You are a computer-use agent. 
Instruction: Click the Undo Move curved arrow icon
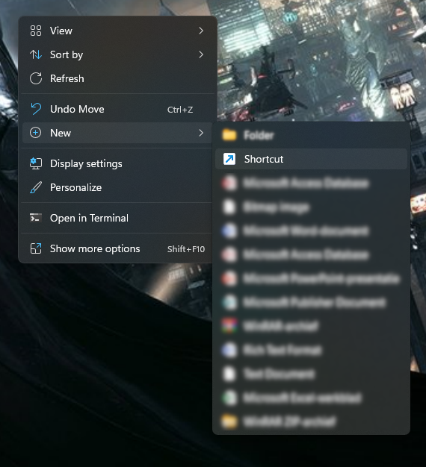coord(36,109)
